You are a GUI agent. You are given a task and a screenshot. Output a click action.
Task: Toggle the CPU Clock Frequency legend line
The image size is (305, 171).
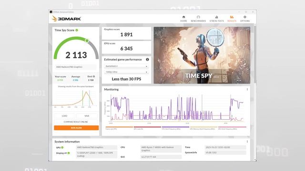[x=175, y=128]
